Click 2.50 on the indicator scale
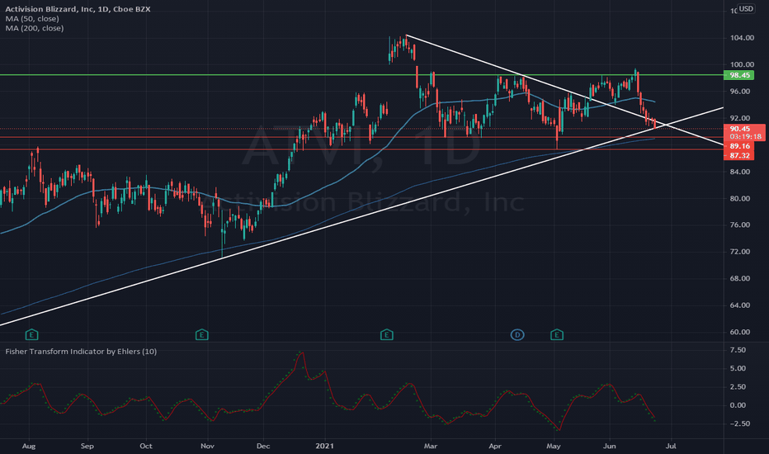The width and height of the screenshot is (769, 454). click(738, 387)
